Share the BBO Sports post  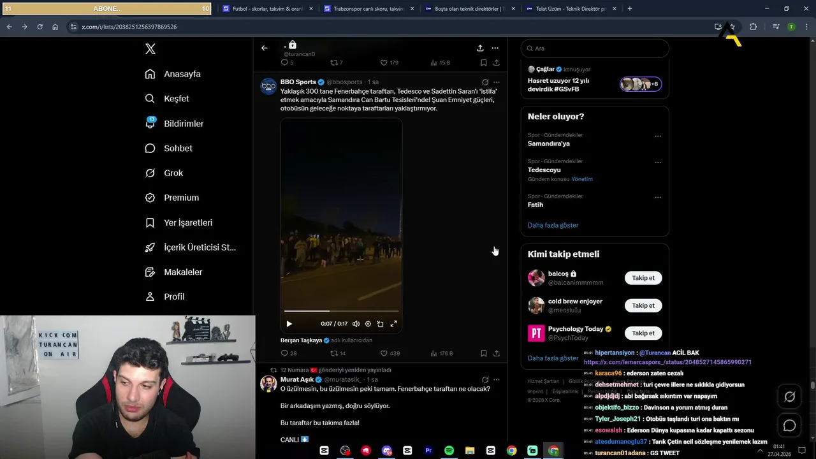tap(496, 353)
